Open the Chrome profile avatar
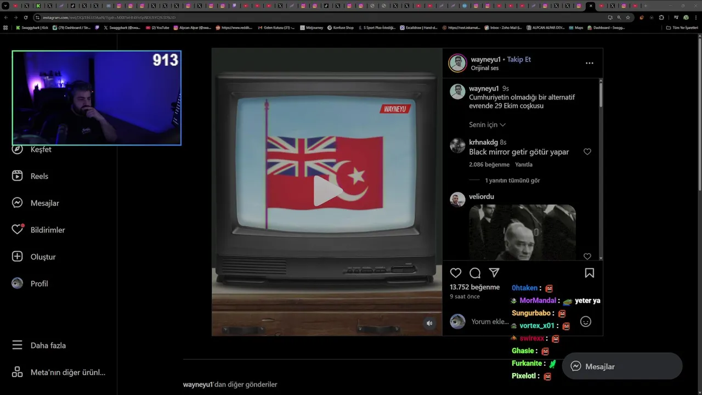The height and width of the screenshot is (395, 702). coord(686,18)
